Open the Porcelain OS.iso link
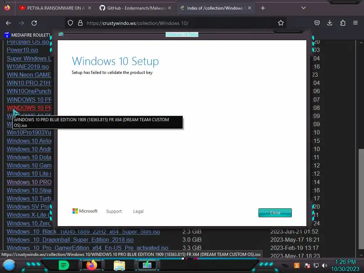This screenshot has height=273, width=364. coord(28,42)
